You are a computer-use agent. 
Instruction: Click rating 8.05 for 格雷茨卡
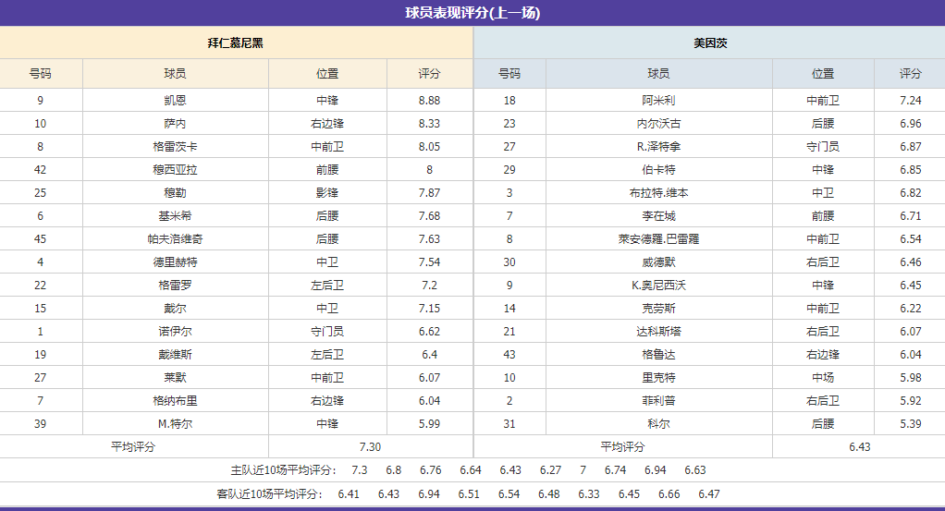pos(430,146)
